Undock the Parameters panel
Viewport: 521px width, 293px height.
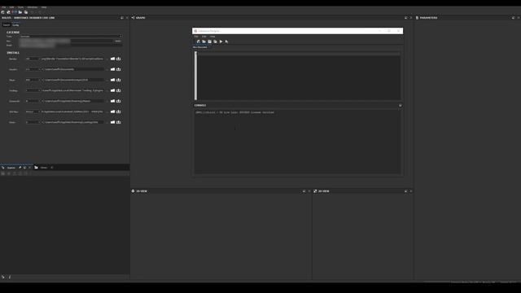click(513, 18)
